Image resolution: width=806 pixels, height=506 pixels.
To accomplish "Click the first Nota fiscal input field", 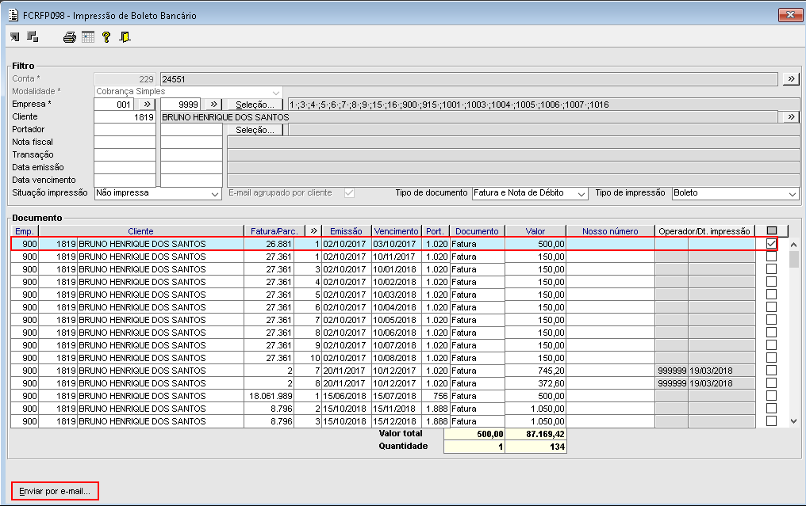I will tap(125, 143).
